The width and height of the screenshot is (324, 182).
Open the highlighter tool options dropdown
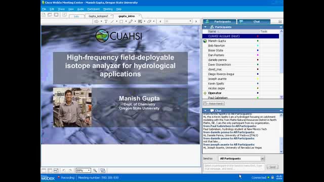point(135,21)
